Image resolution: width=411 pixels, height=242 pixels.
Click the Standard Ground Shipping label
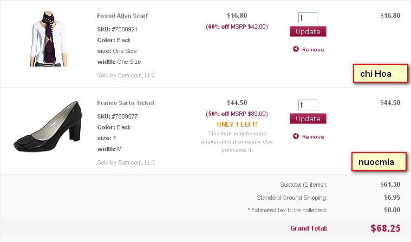click(x=292, y=198)
